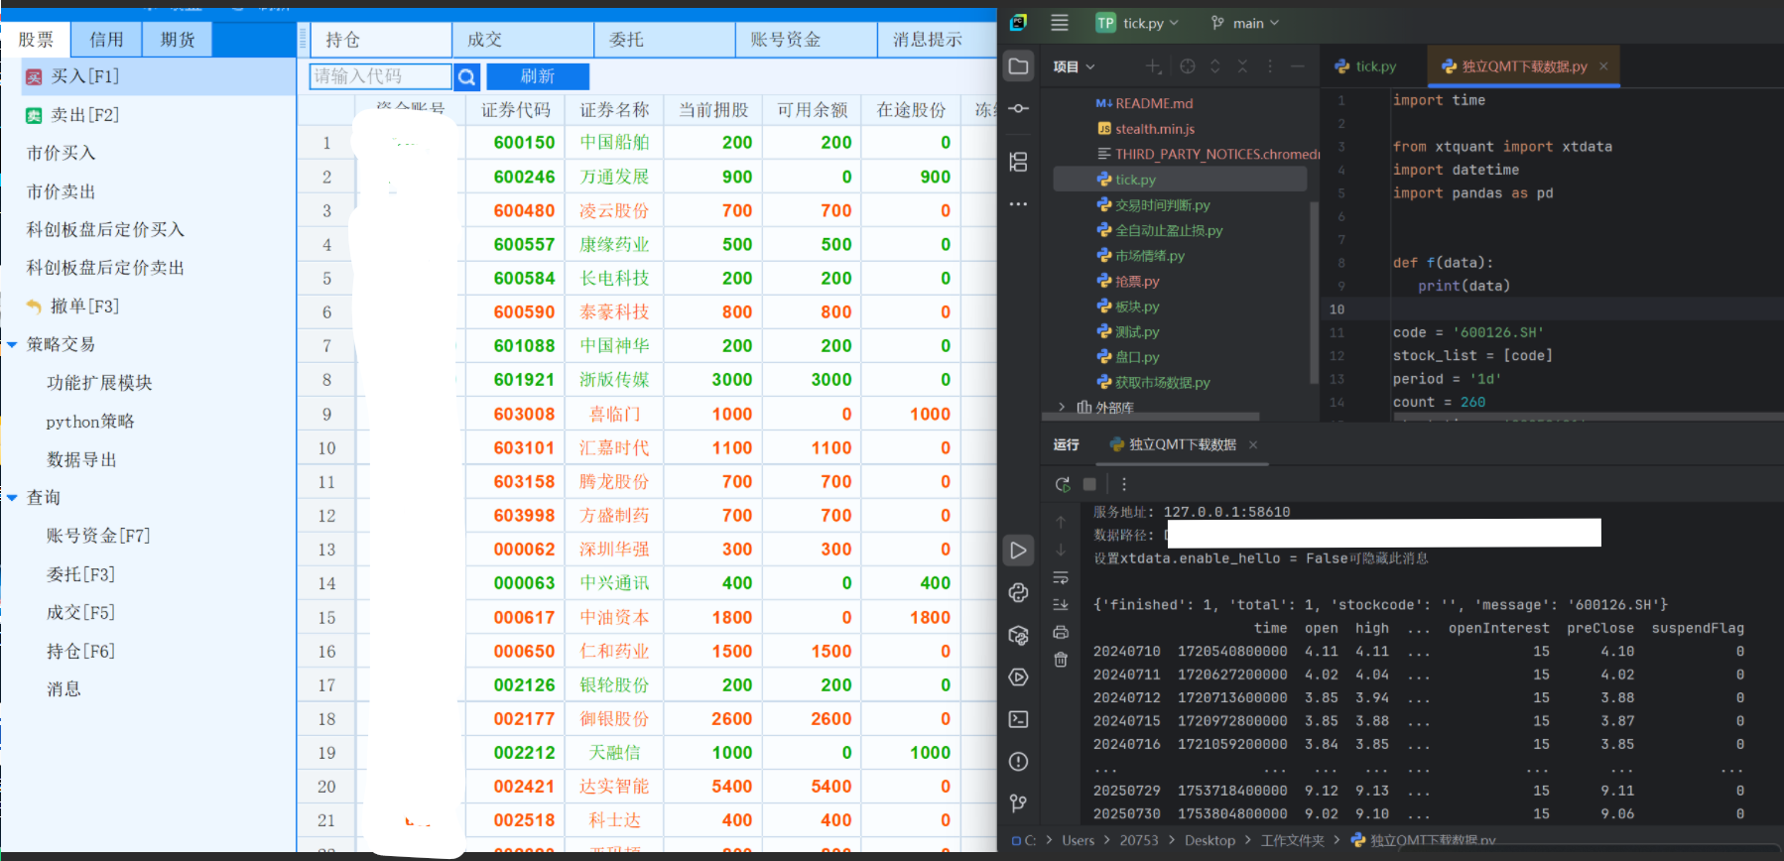Stop the running process square icon

tap(1089, 484)
